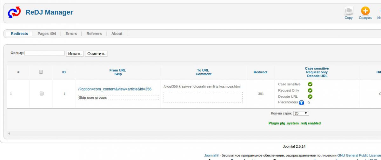The height and width of the screenshot is (160, 381).
Task: Sort by From URL column header
Action: (118, 70)
